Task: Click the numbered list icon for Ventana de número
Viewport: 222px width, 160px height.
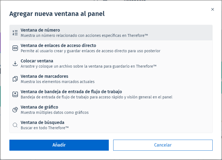Action: pyautogui.click(x=15, y=33)
